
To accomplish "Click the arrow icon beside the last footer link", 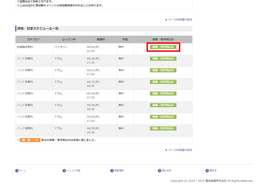I will click(x=207, y=170).
